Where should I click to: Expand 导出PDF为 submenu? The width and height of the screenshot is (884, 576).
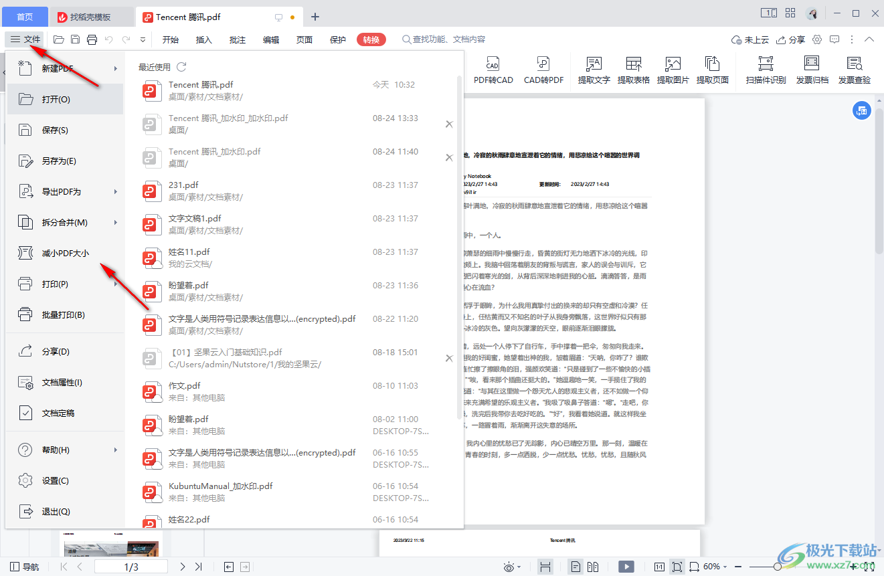(66, 191)
